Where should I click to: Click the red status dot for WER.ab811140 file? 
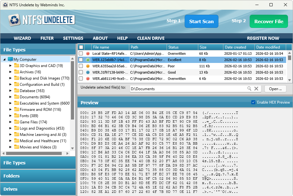88,79
